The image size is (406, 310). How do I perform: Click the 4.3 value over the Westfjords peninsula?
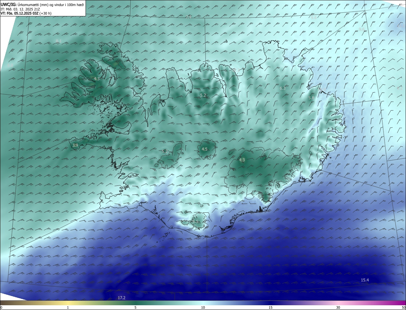tap(97, 79)
